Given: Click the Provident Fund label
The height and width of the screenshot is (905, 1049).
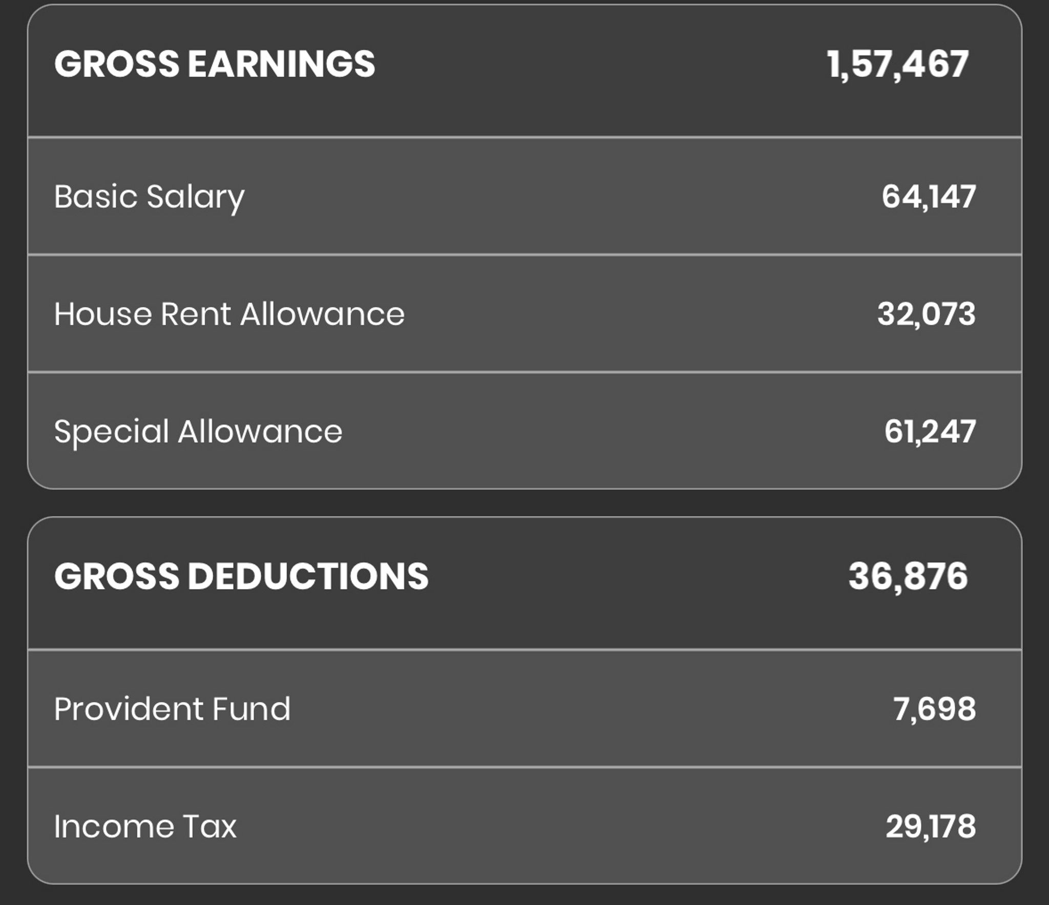Looking at the screenshot, I should [172, 709].
